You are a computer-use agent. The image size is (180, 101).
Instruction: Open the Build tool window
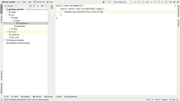pyautogui.click(x=58, y=97)
